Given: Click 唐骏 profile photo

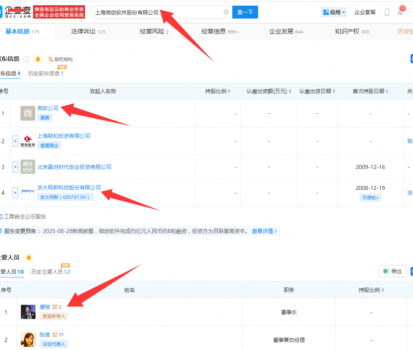Looking at the screenshot, I should click(x=28, y=312).
